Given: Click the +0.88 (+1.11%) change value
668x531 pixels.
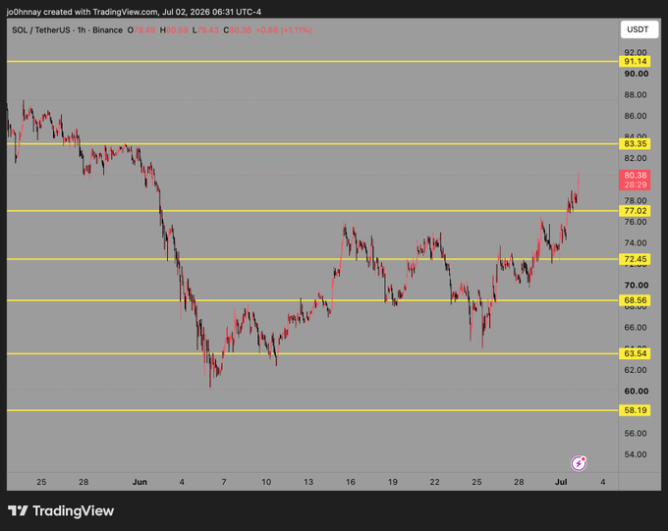Looking at the screenshot, I should (284, 30).
